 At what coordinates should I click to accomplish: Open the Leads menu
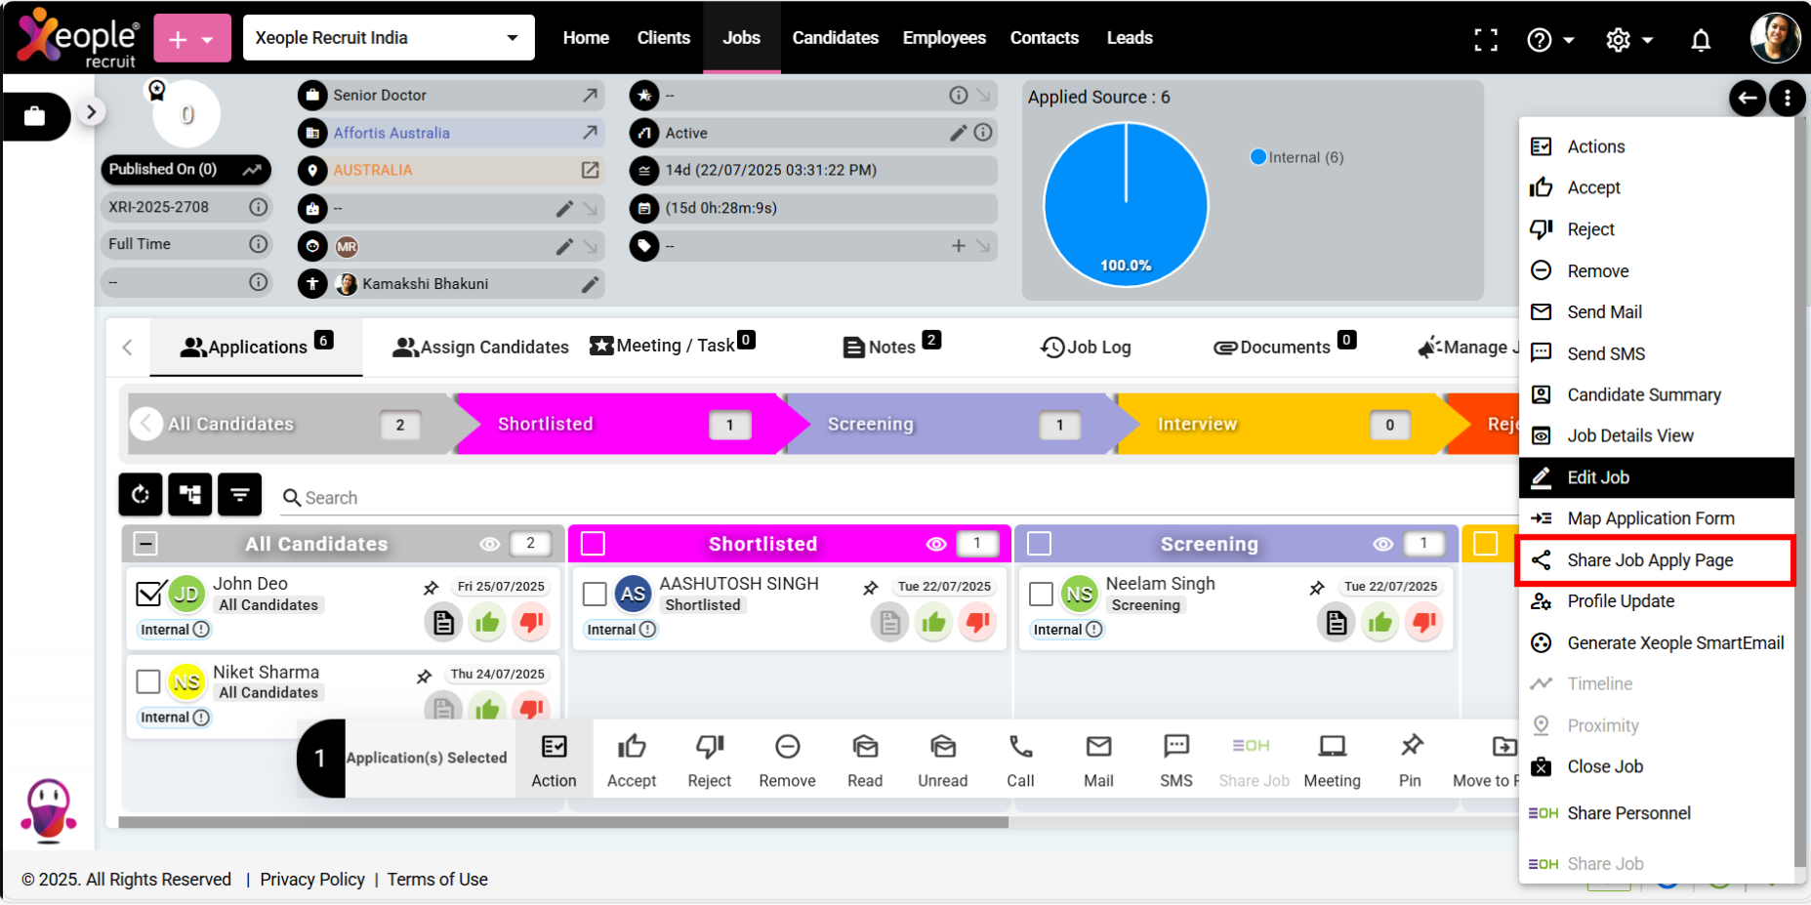coord(1130,38)
